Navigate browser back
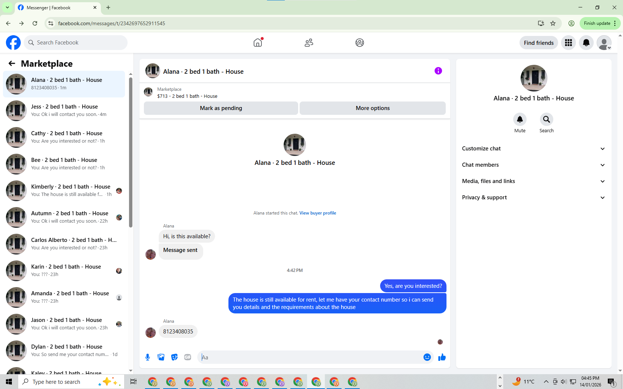623x389 pixels. click(x=8, y=23)
